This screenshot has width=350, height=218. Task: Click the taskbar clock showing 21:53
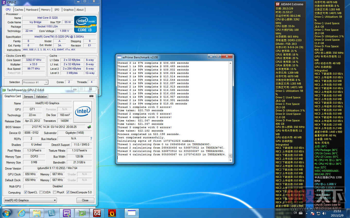(337, 213)
